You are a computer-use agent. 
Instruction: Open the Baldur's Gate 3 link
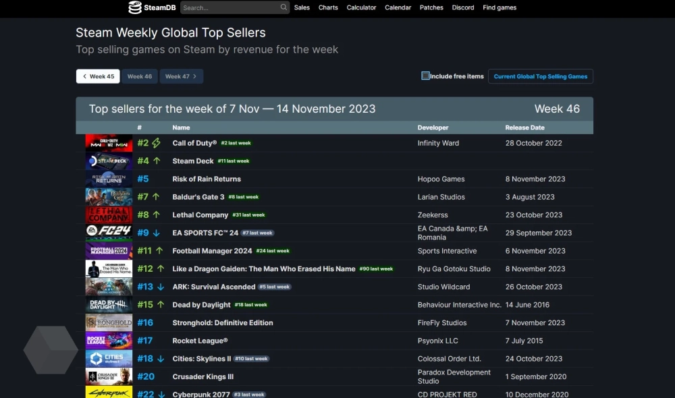tap(198, 197)
